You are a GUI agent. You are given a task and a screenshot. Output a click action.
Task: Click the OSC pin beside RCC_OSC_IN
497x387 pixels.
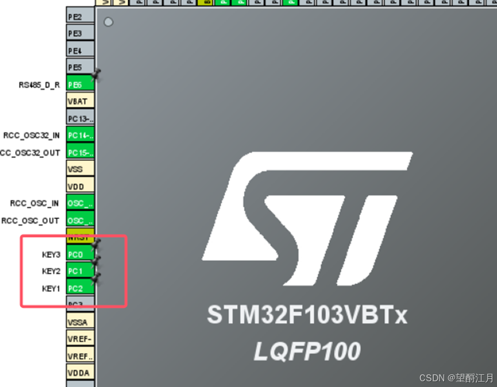coord(80,202)
